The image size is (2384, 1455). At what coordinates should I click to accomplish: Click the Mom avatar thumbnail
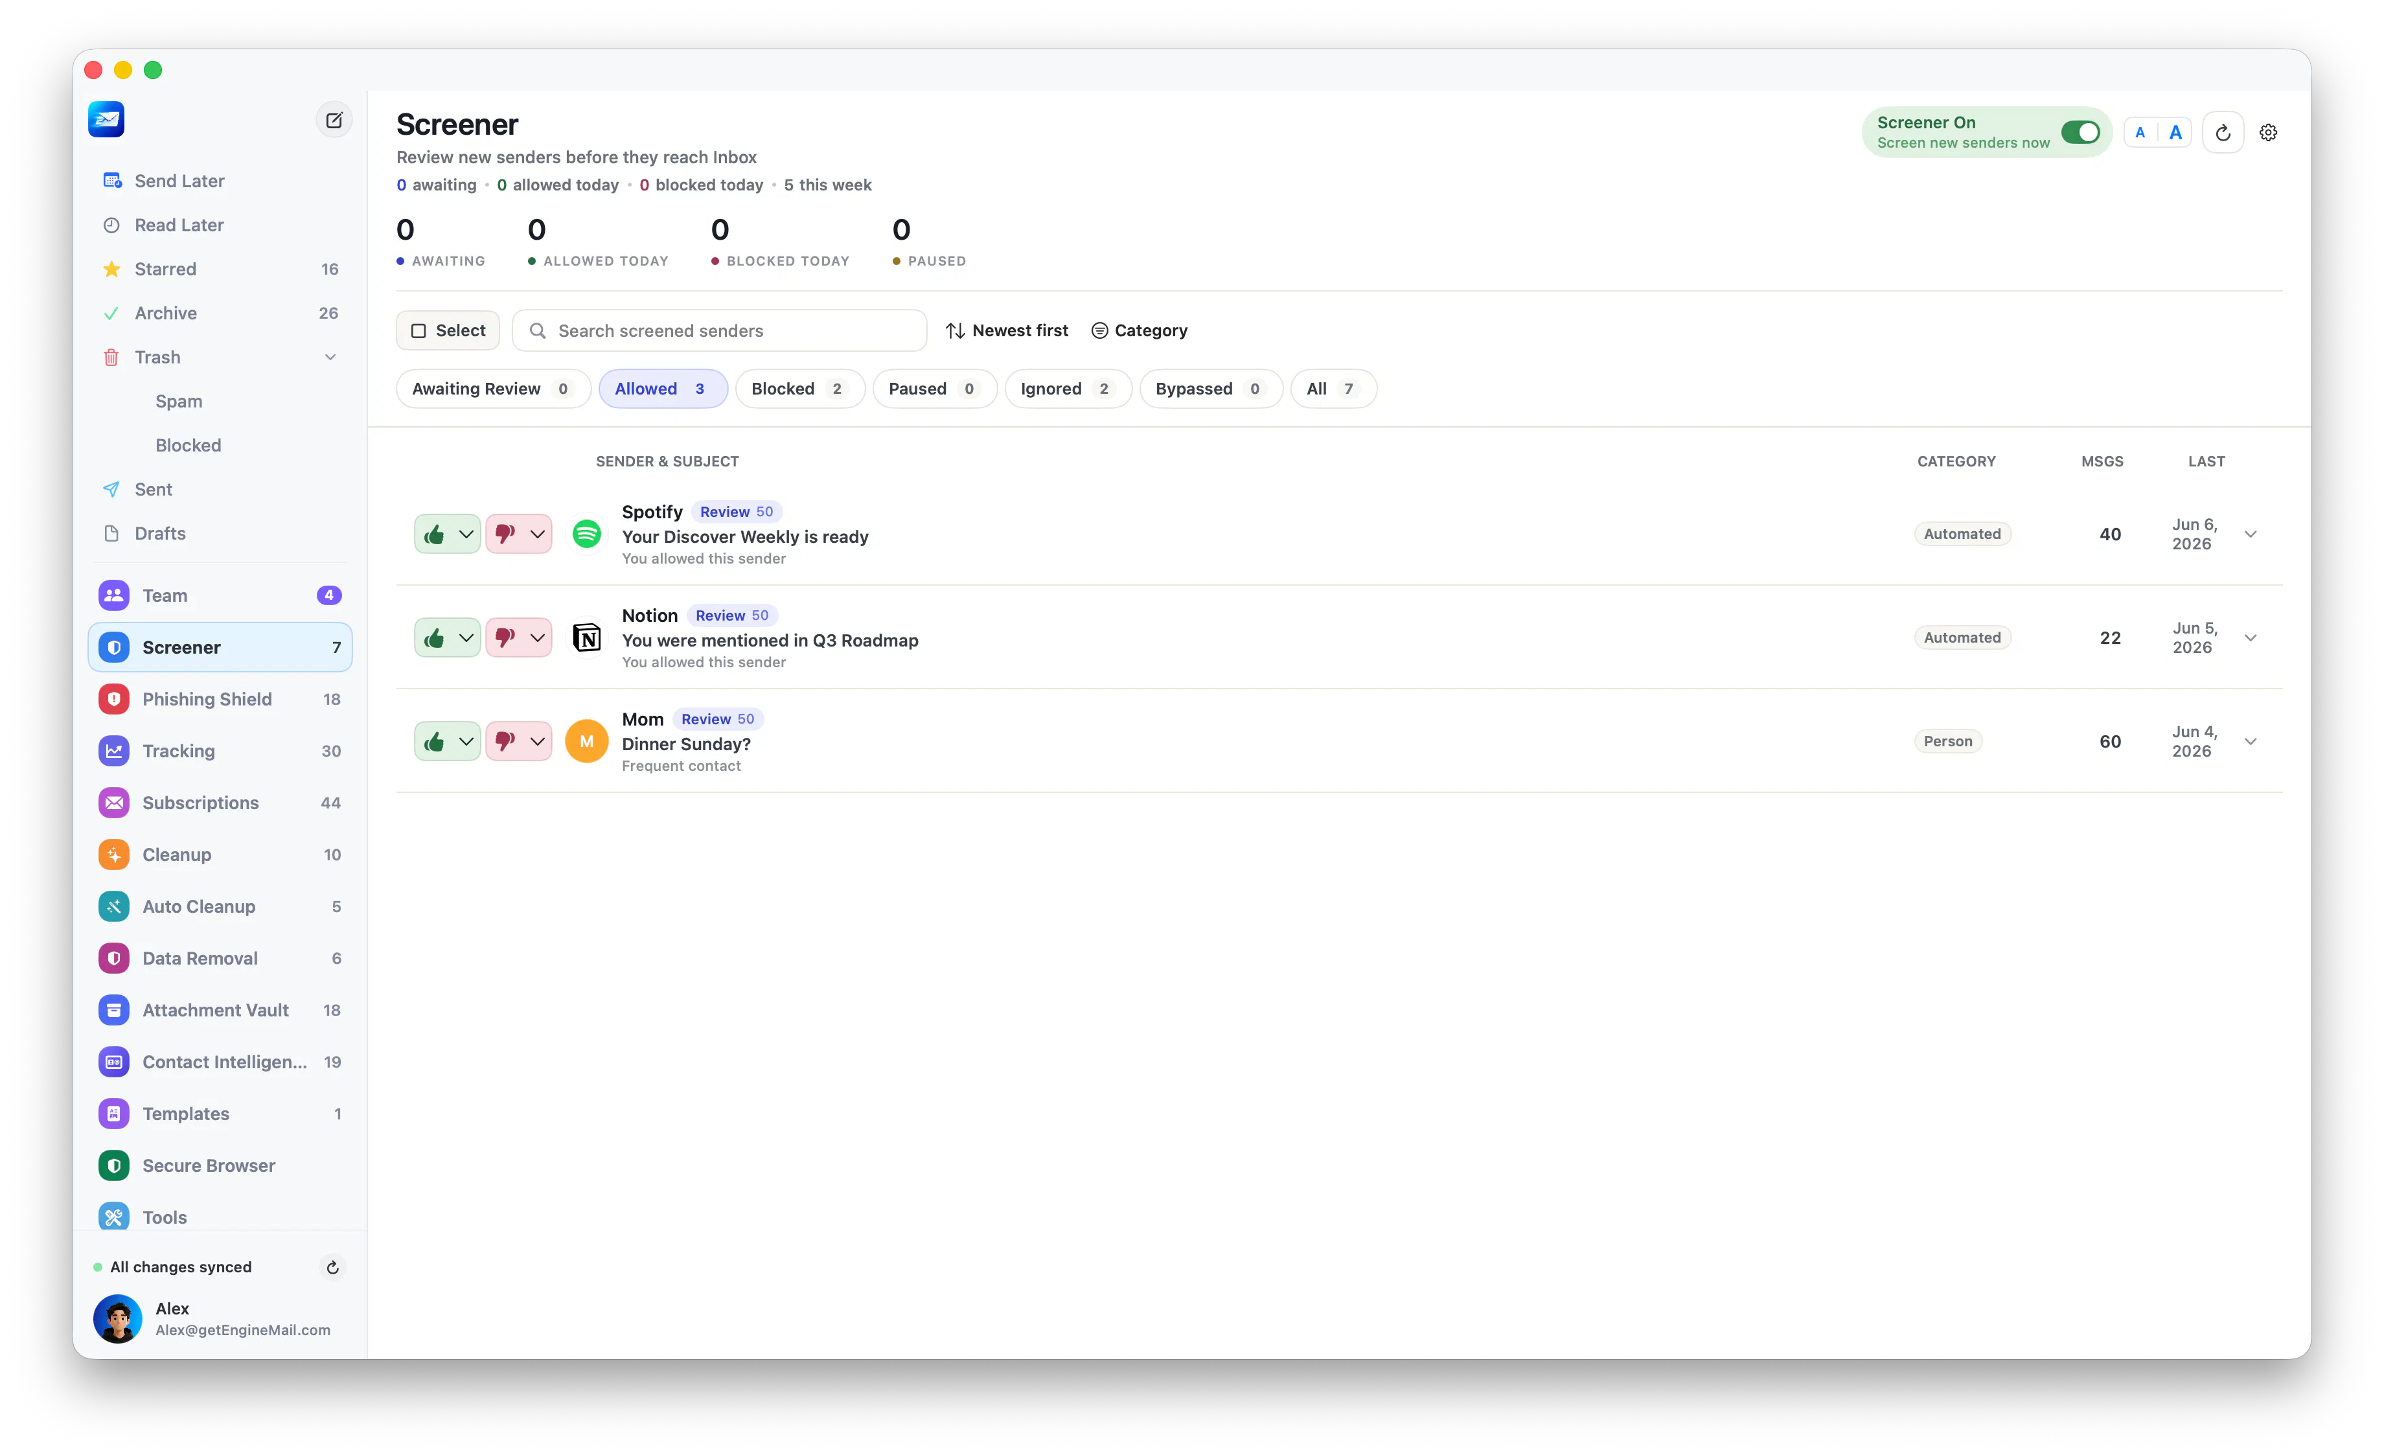click(586, 741)
